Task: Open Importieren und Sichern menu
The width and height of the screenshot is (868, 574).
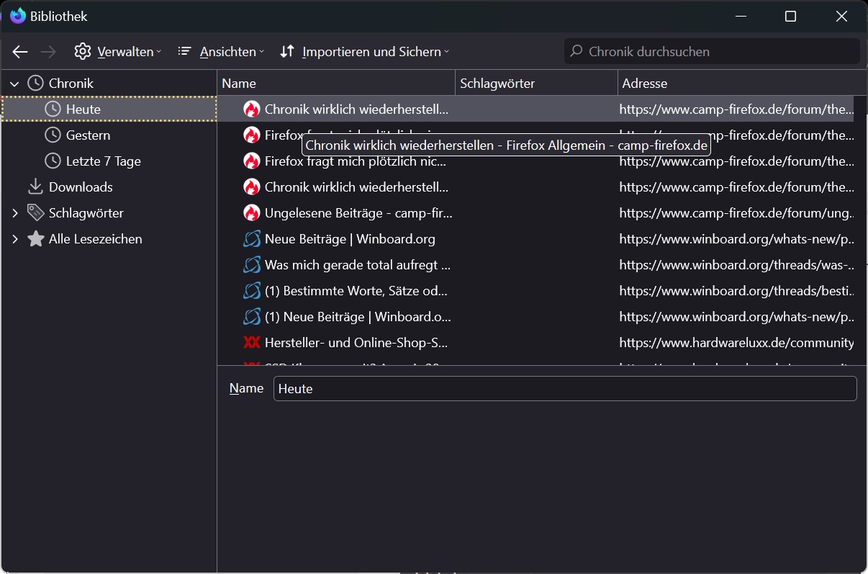Action: [364, 52]
